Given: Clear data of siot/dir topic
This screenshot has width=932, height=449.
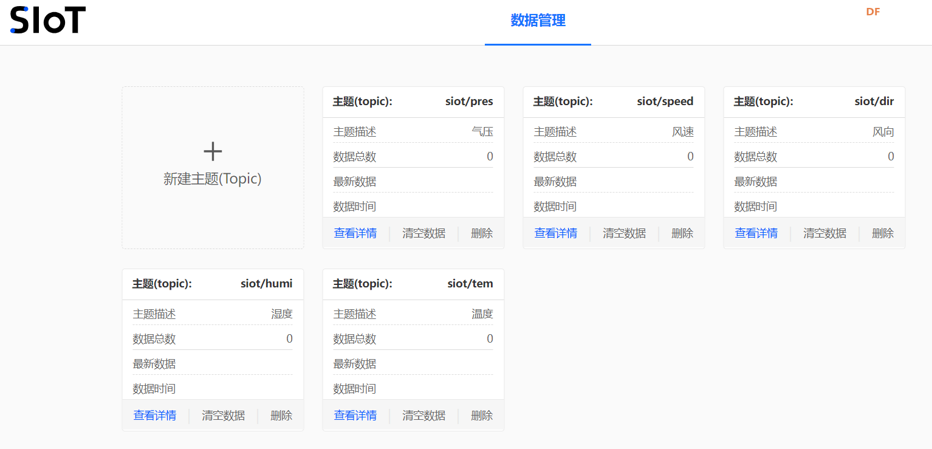Looking at the screenshot, I should point(825,233).
